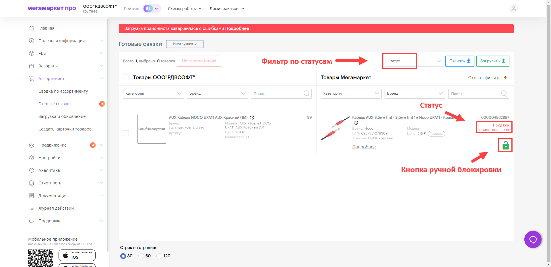
Task: Open seller products Бренд dropdown
Action: pos(217,93)
